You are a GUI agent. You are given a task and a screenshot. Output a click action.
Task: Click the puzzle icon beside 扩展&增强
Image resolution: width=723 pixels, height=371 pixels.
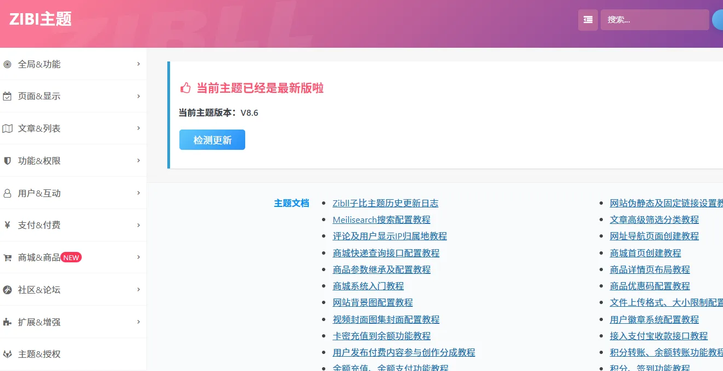coord(7,322)
